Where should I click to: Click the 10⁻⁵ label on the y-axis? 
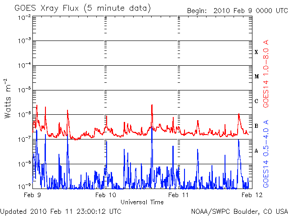(24, 90)
